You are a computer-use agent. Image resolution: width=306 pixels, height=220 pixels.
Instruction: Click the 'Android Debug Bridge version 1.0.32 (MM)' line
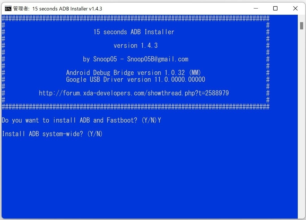click(133, 72)
